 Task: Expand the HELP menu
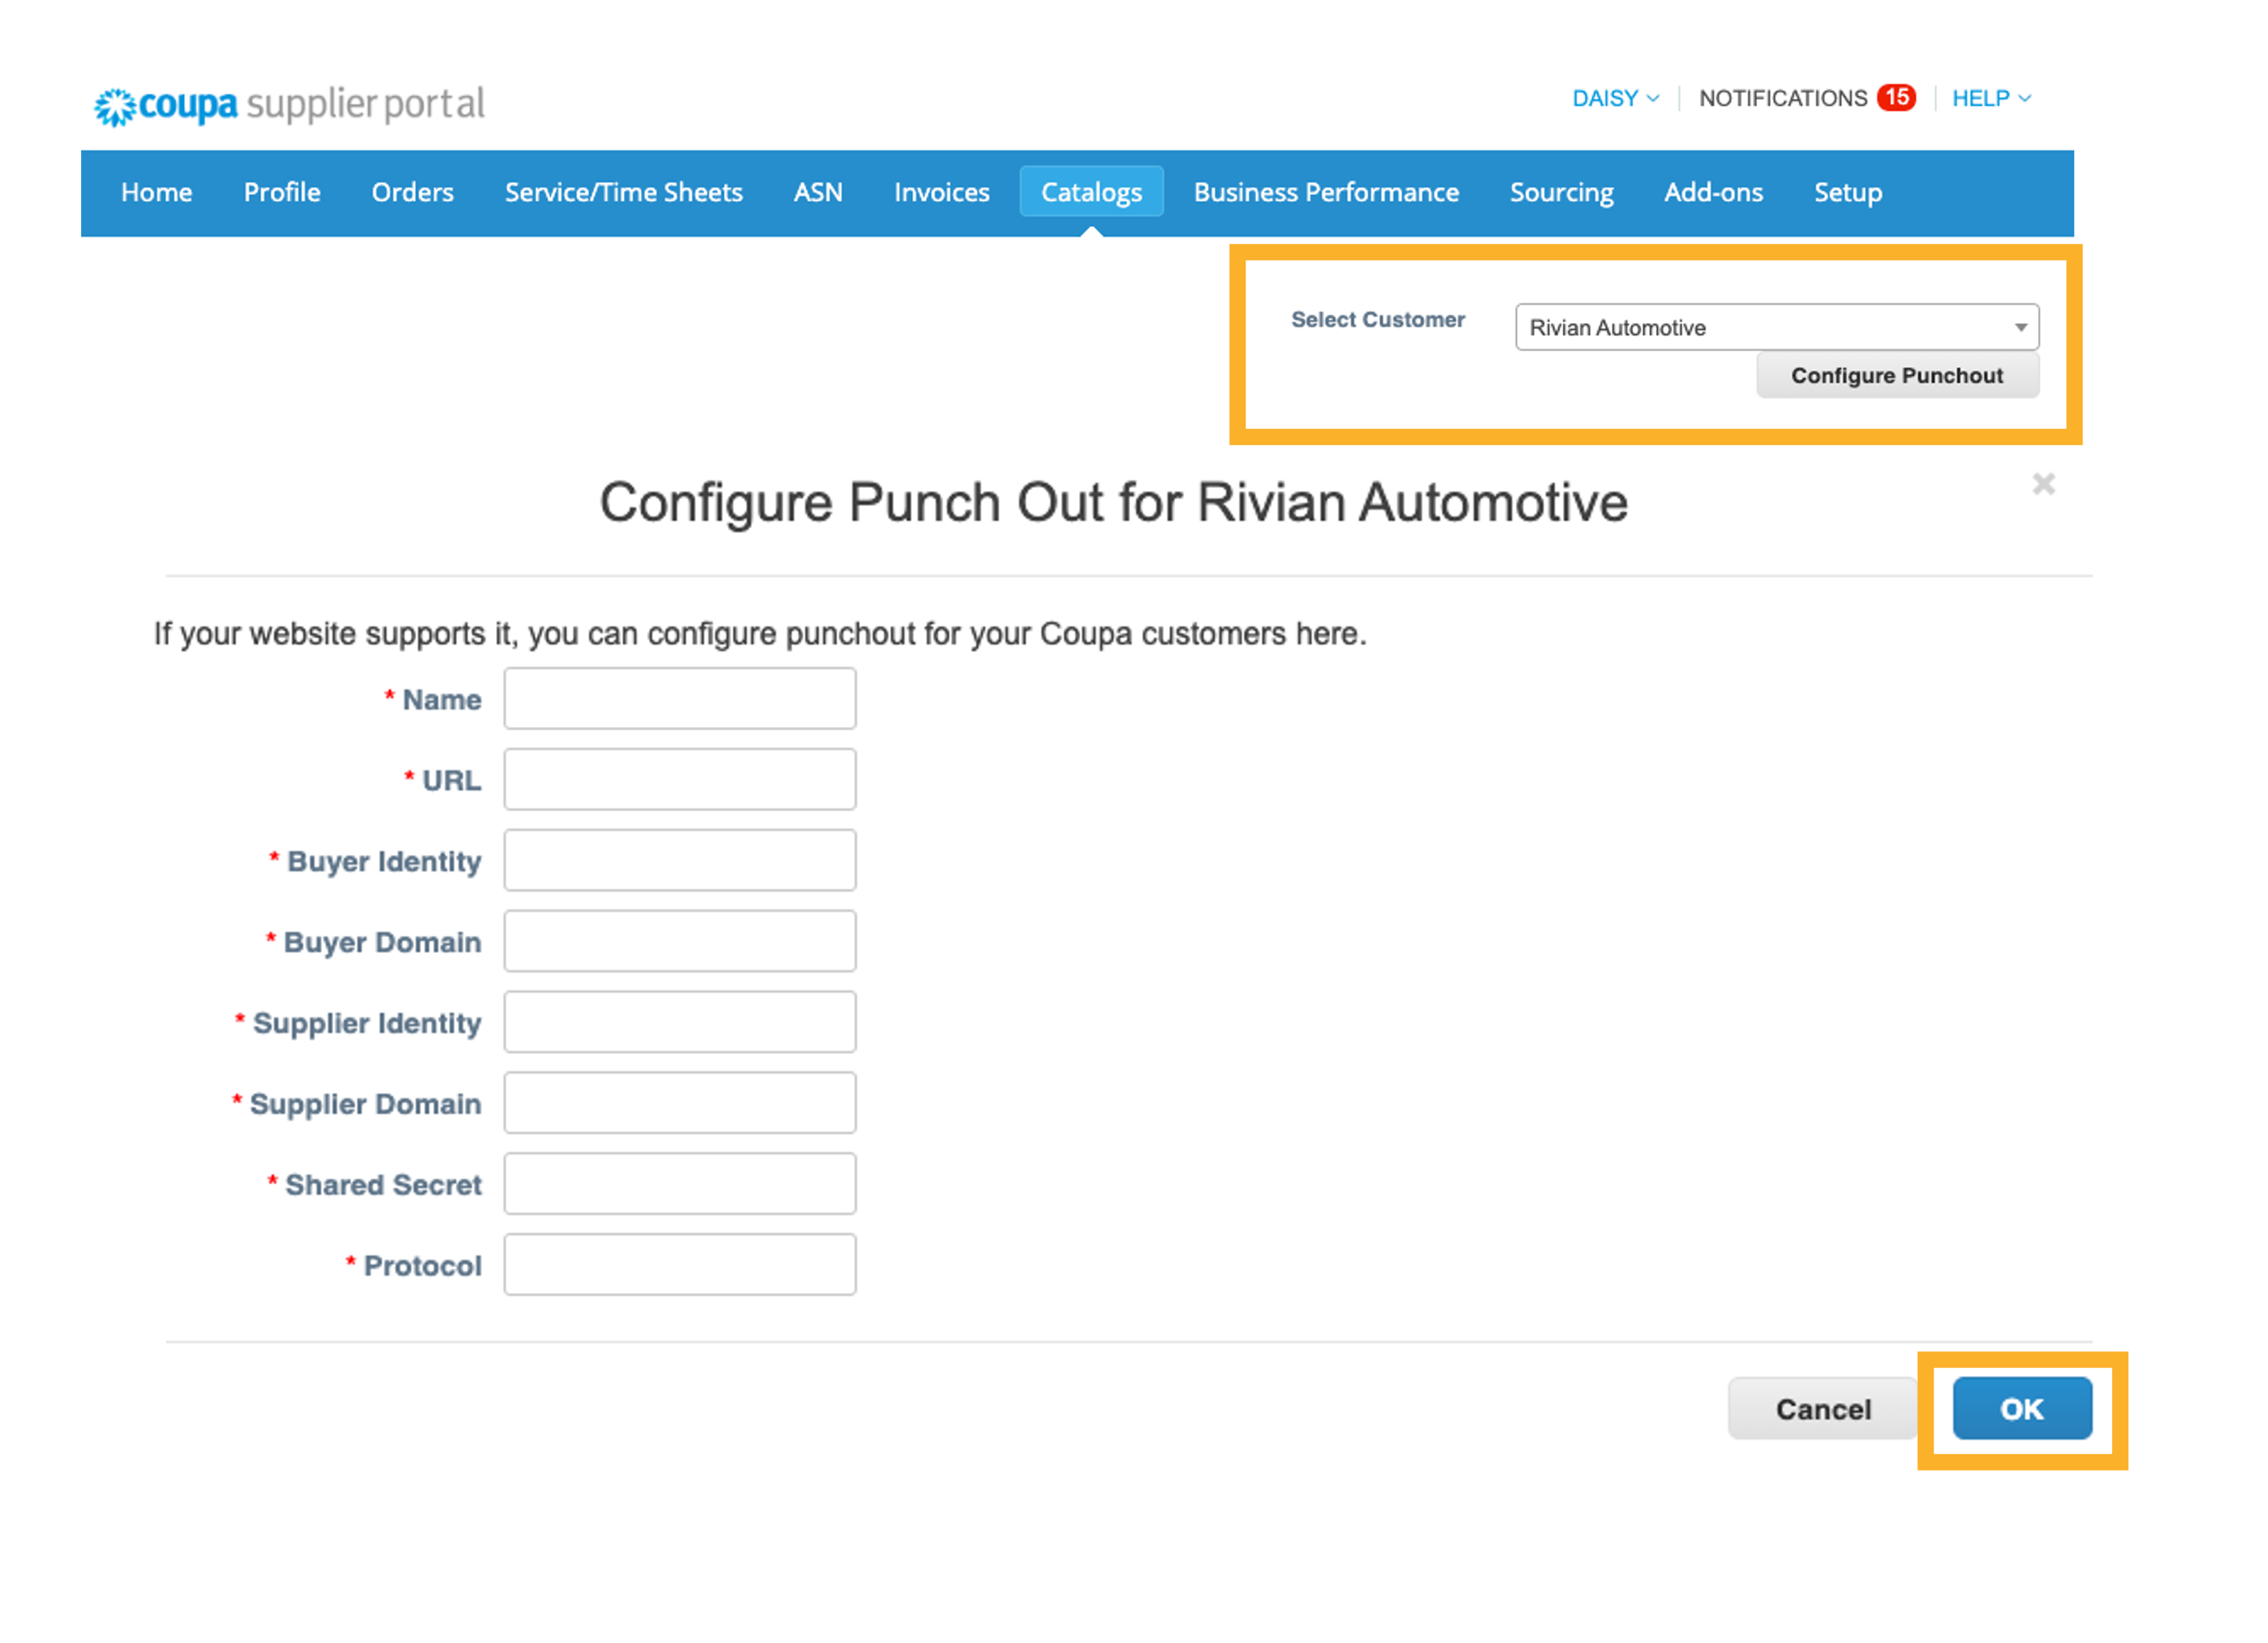[x=1989, y=97]
